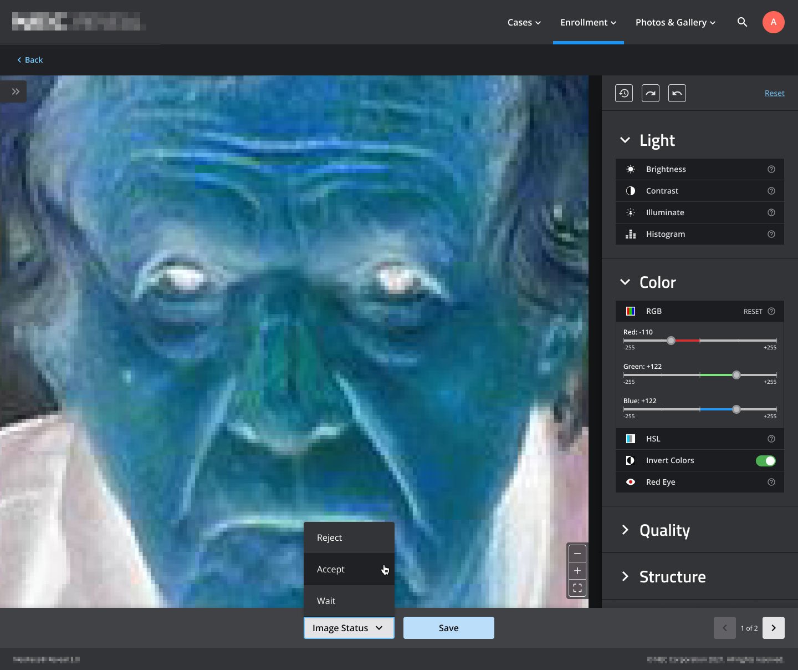Click the fit-to-screen icon
The image size is (798, 670).
(577, 588)
